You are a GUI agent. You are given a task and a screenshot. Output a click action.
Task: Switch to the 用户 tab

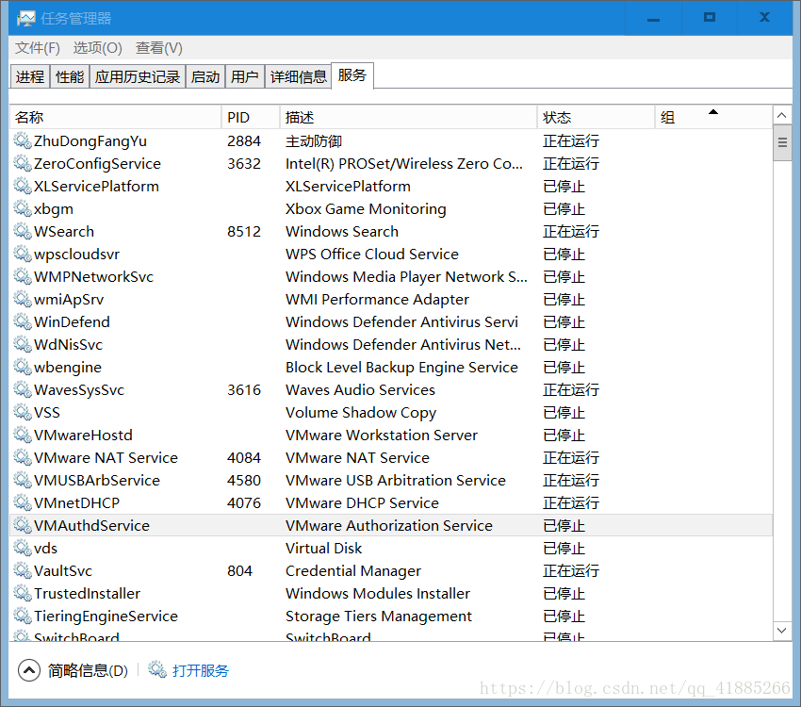pyautogui.click(x=245, y=76)
